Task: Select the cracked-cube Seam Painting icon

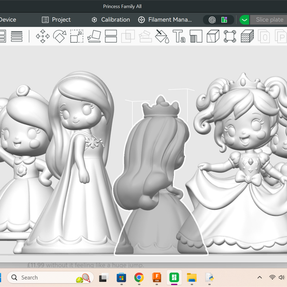Action: (213, 36)
